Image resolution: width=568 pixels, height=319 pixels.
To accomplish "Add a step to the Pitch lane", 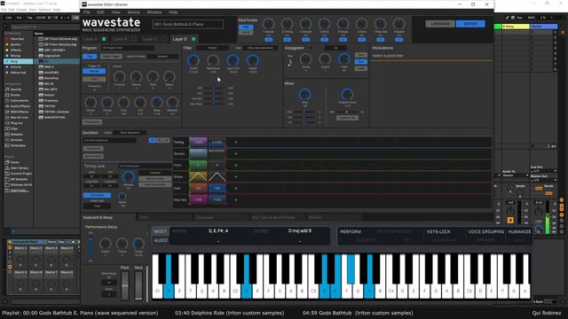I will [236, 166].
